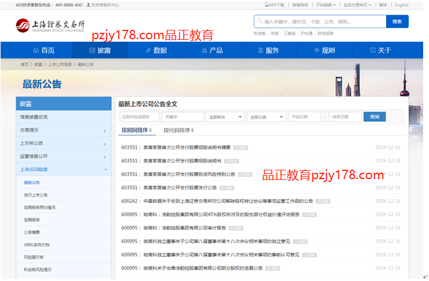This screenshot has width=429, height=281.
Task: Open PDF icon for 600095 审计报告
Action: [236, 228]
